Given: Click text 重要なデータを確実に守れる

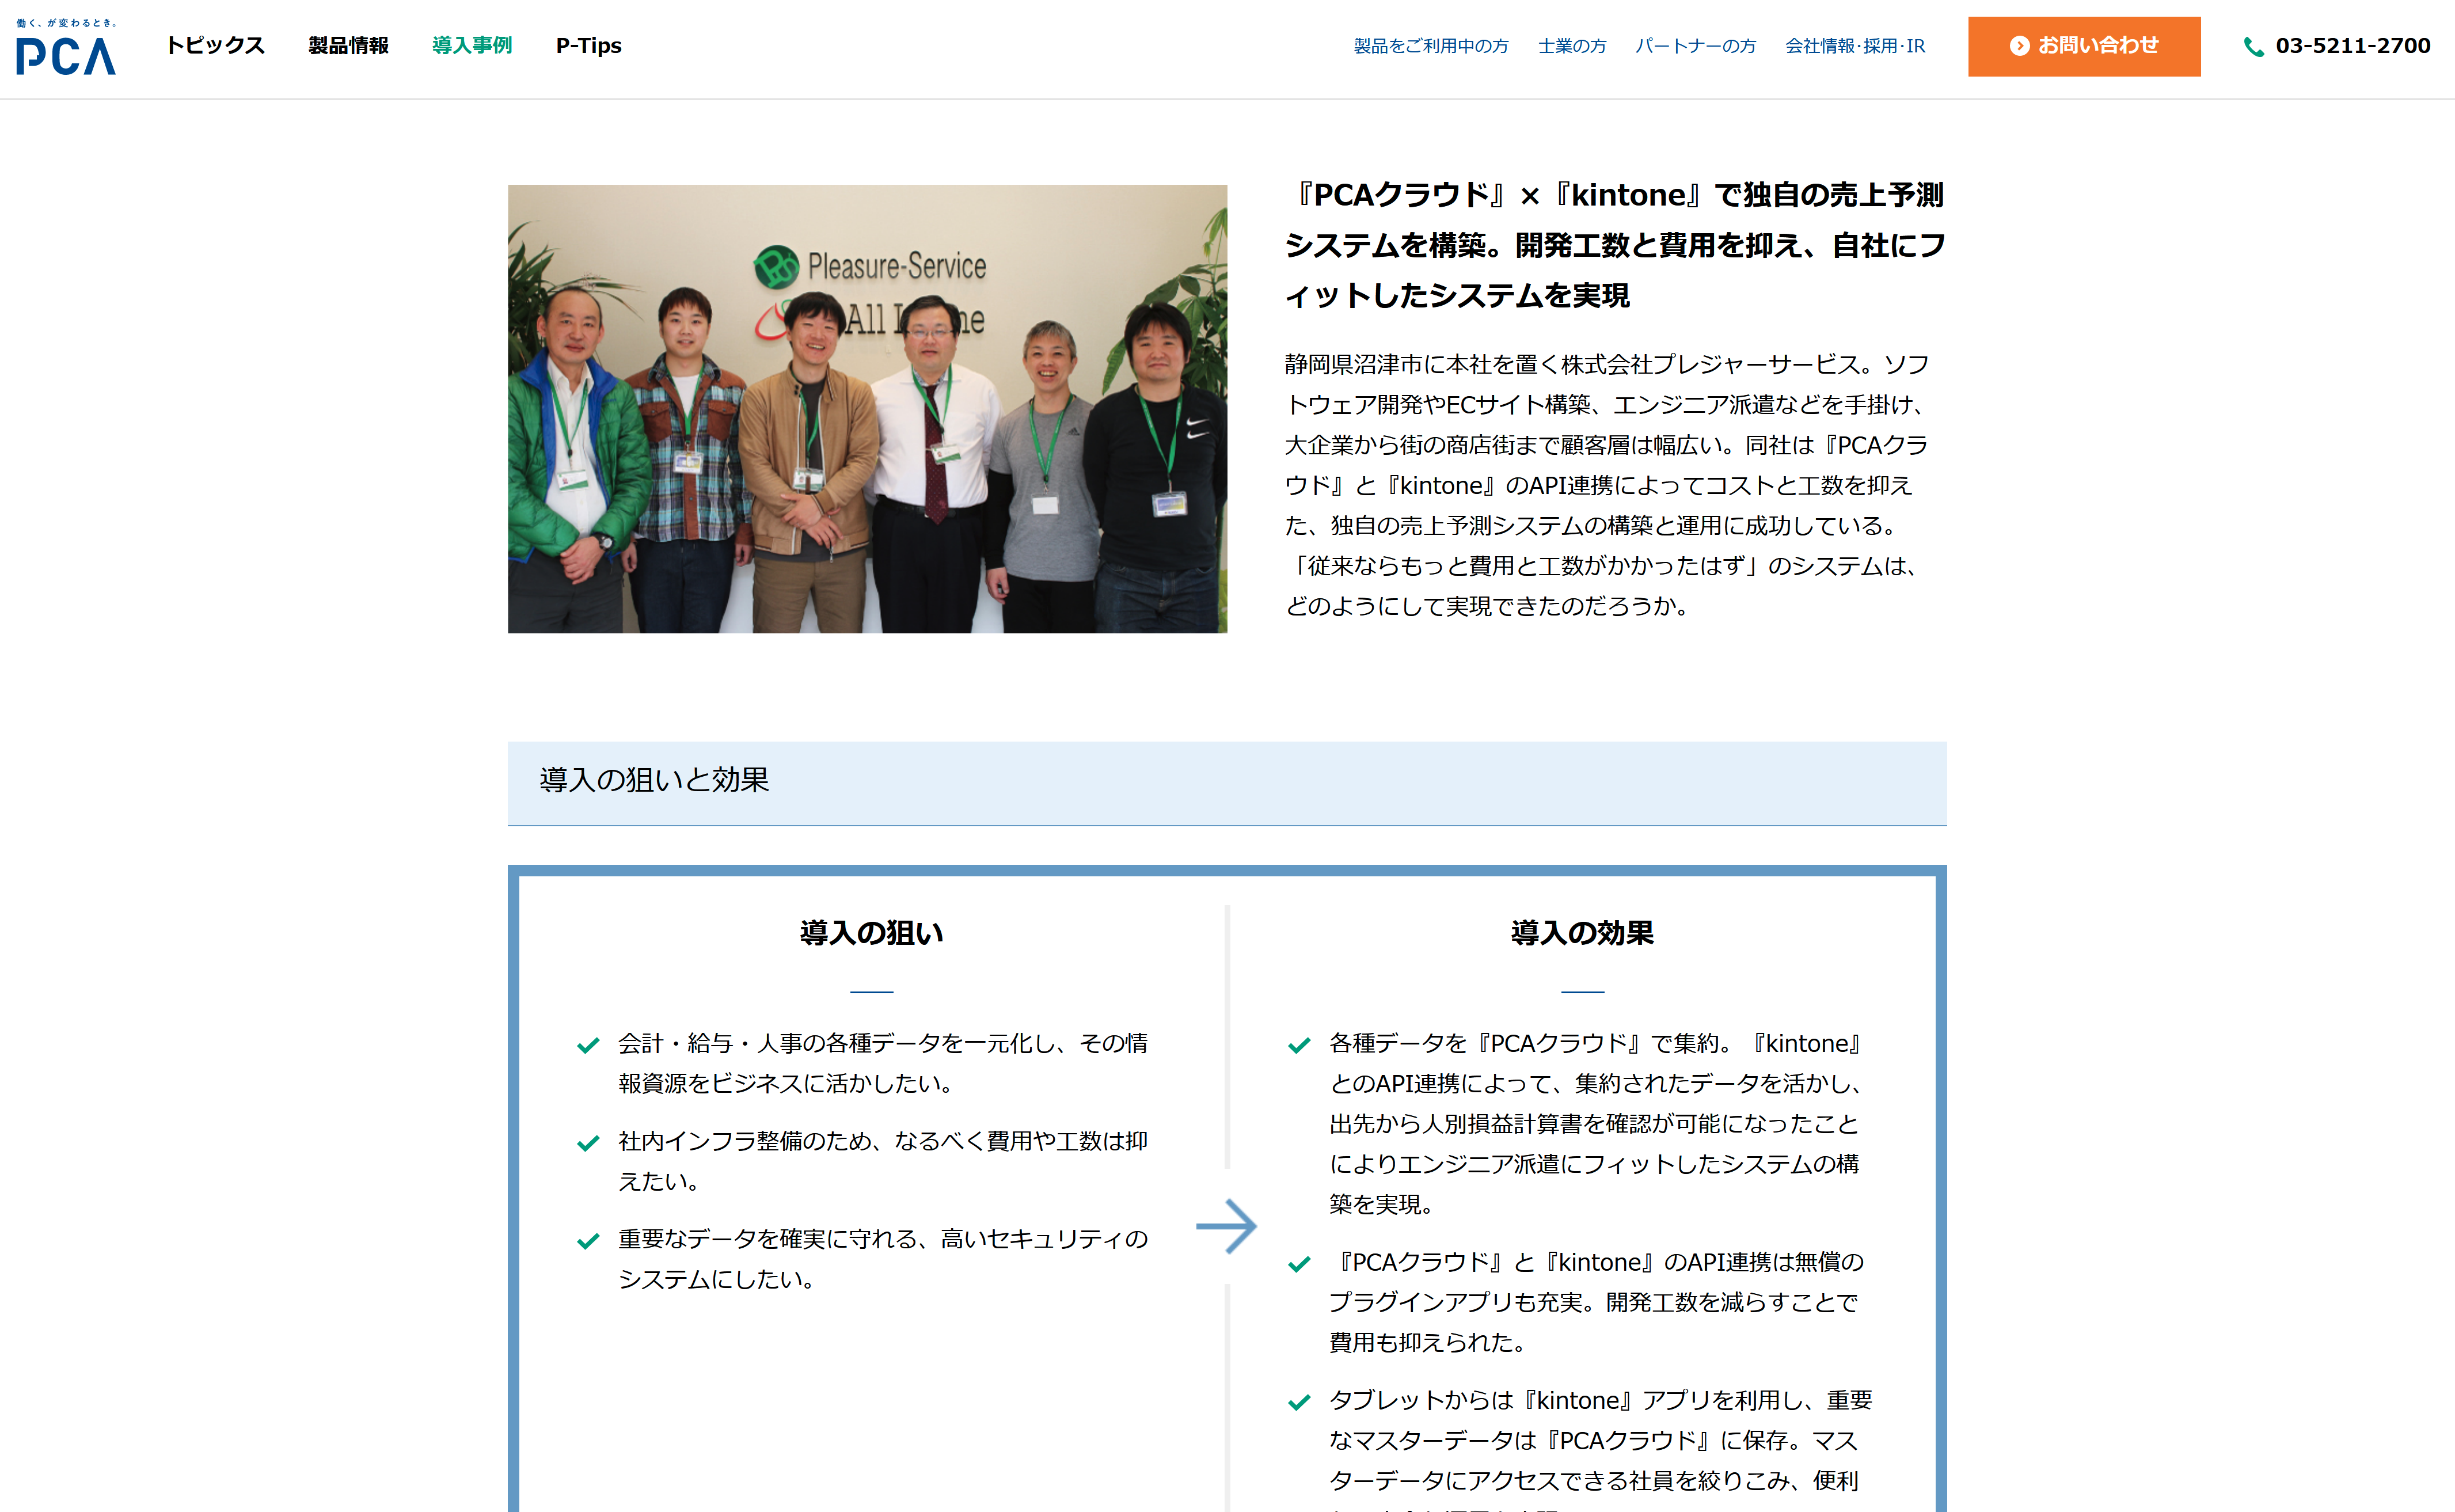Looking at the screenshot, I should coord(768,1239).
